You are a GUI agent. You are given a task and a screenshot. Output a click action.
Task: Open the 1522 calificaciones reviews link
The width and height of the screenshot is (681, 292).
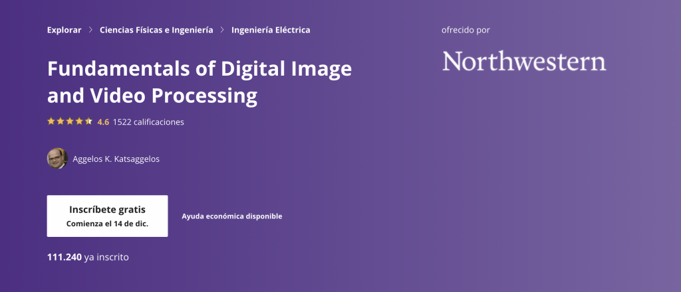pos(148,122)
